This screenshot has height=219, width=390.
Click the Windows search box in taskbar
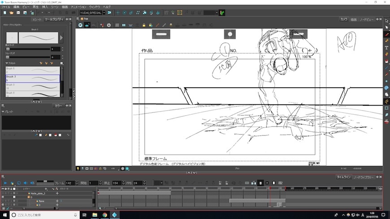pos(44,215)
